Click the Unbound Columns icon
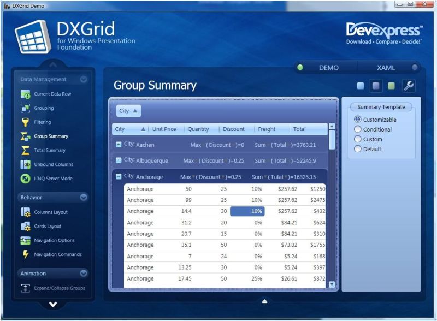Screen dimensions: 437x321 tap(25, 164)
